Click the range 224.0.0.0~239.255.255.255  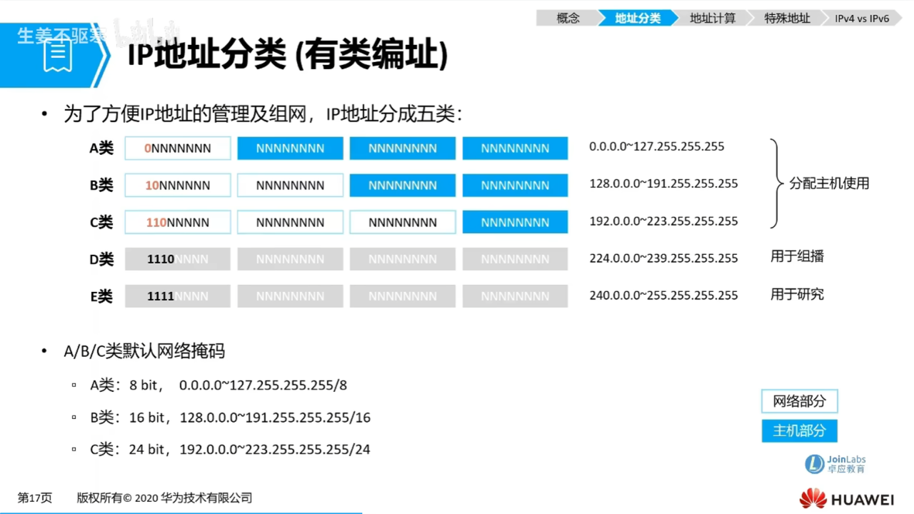pyautogui.click(x=664, y=258)
